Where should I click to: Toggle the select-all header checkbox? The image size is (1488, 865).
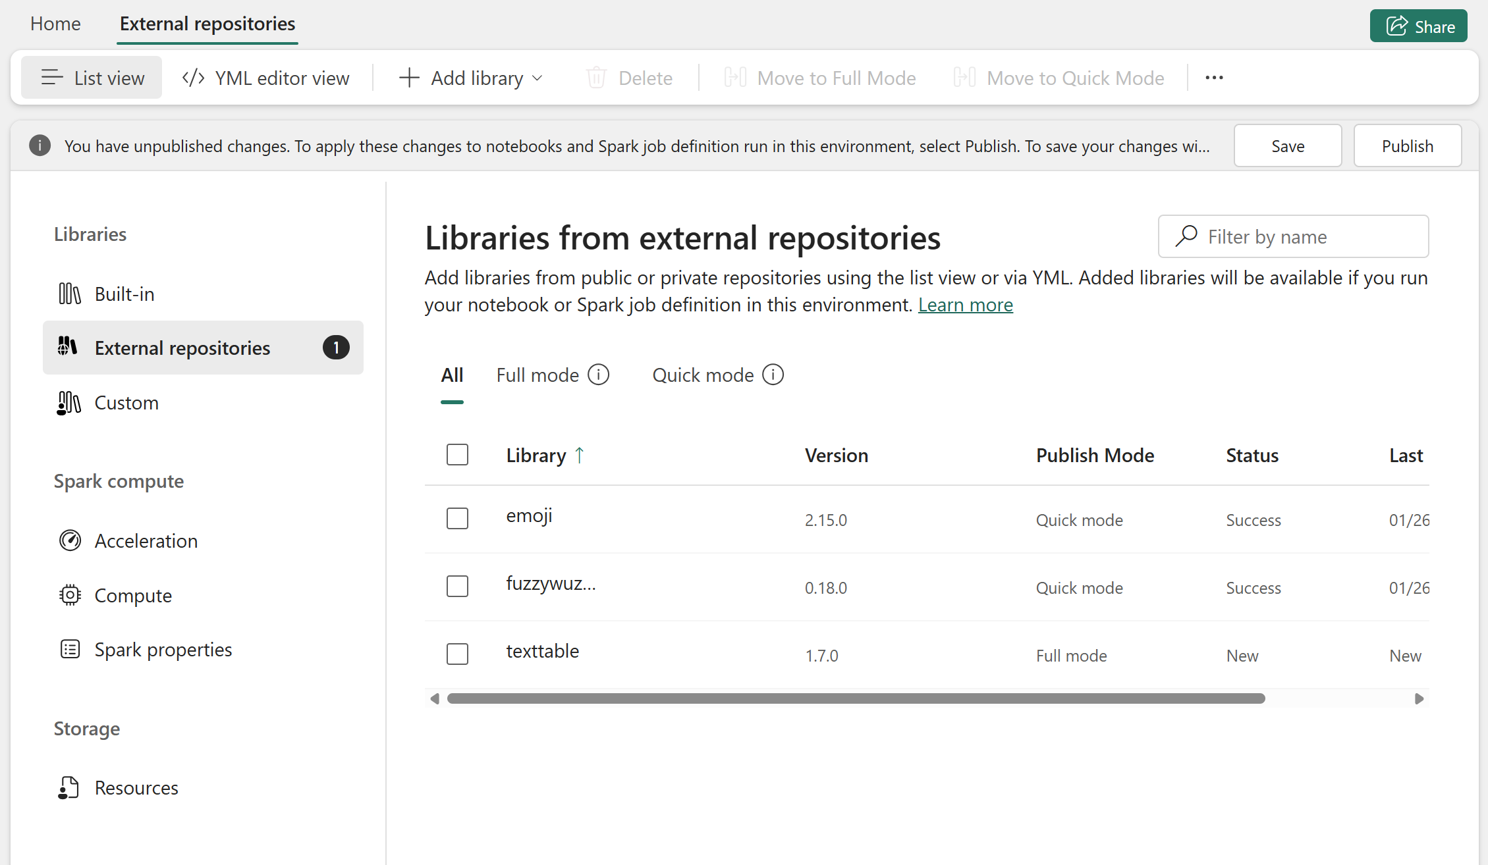coord(457,454)
